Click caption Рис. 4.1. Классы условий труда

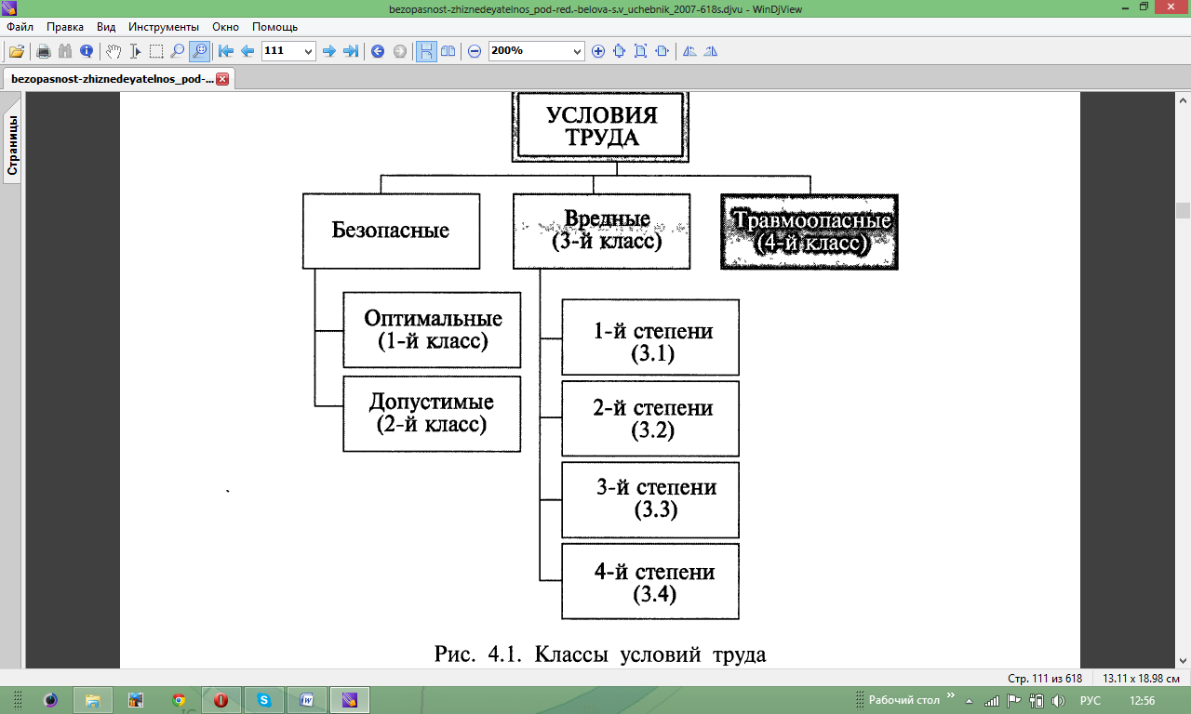pyautogui.click(x=600, y=654)
